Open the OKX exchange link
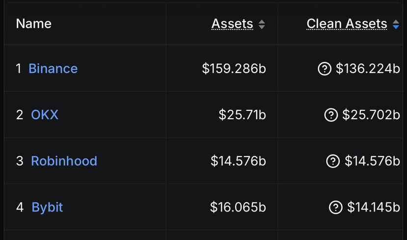 click(x=45, y=115)
